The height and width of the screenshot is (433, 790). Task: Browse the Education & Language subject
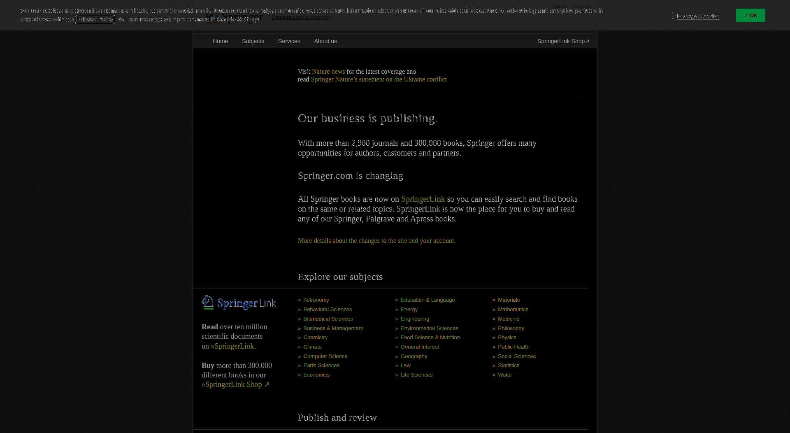pyautogui.click(x=428, y=300)
